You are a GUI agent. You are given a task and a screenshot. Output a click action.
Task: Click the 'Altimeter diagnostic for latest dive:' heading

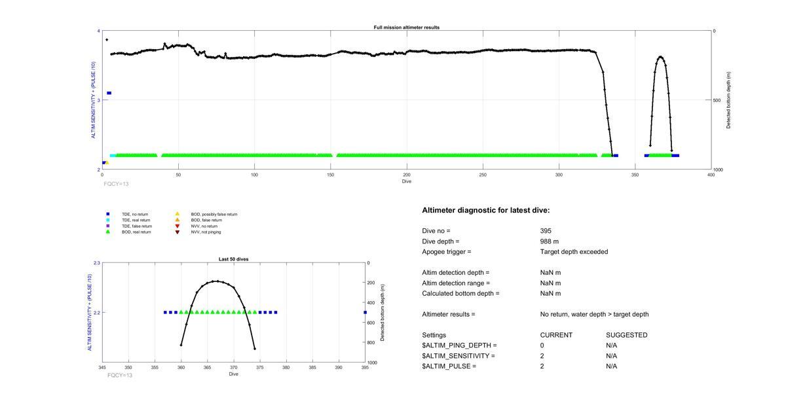pos(486,211)
